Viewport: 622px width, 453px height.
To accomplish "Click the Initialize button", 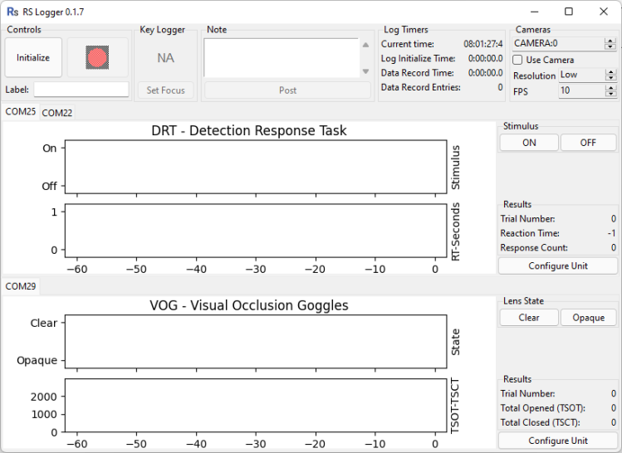I will (33, 57).
